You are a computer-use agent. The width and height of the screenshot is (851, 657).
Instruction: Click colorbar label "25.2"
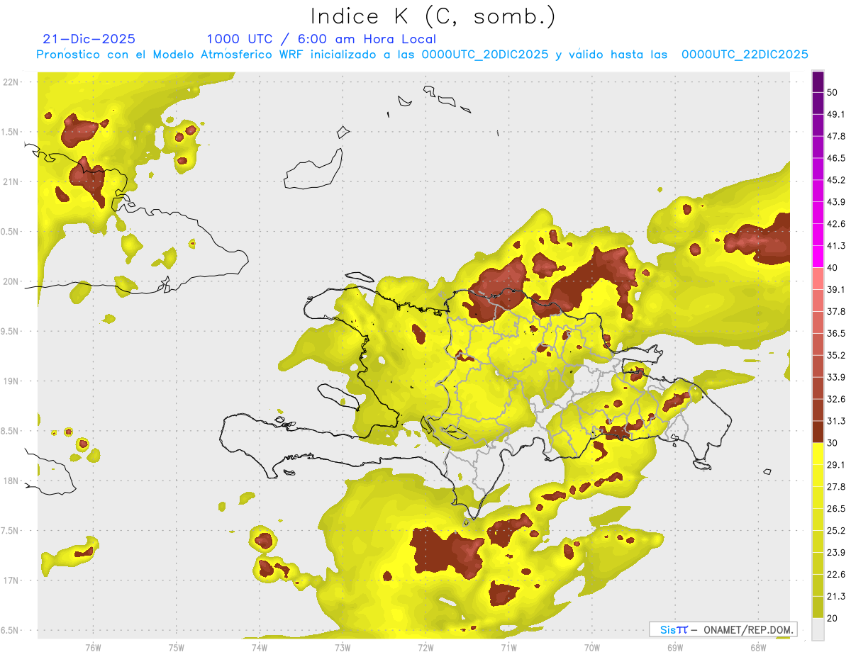click(x=836, y=531)
